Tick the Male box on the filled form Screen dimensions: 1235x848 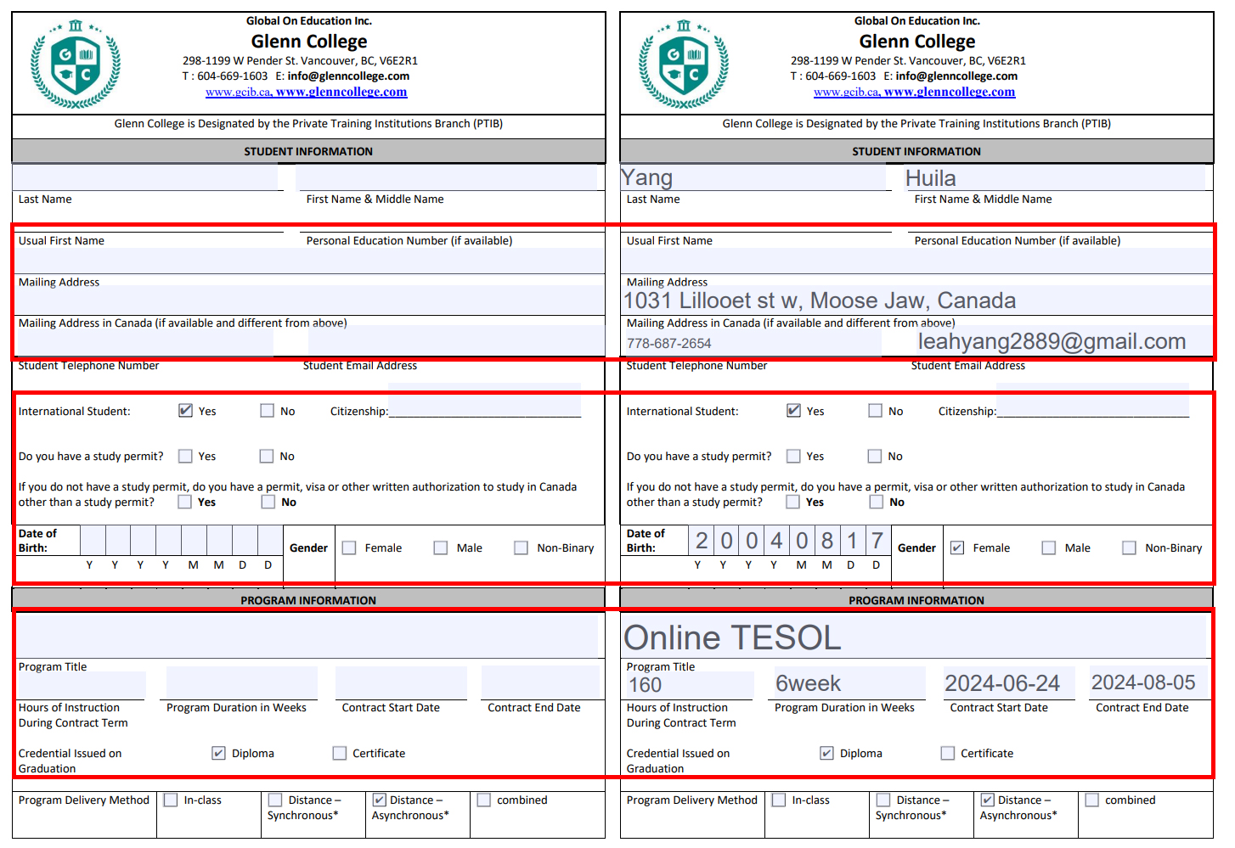point(1048,548)
